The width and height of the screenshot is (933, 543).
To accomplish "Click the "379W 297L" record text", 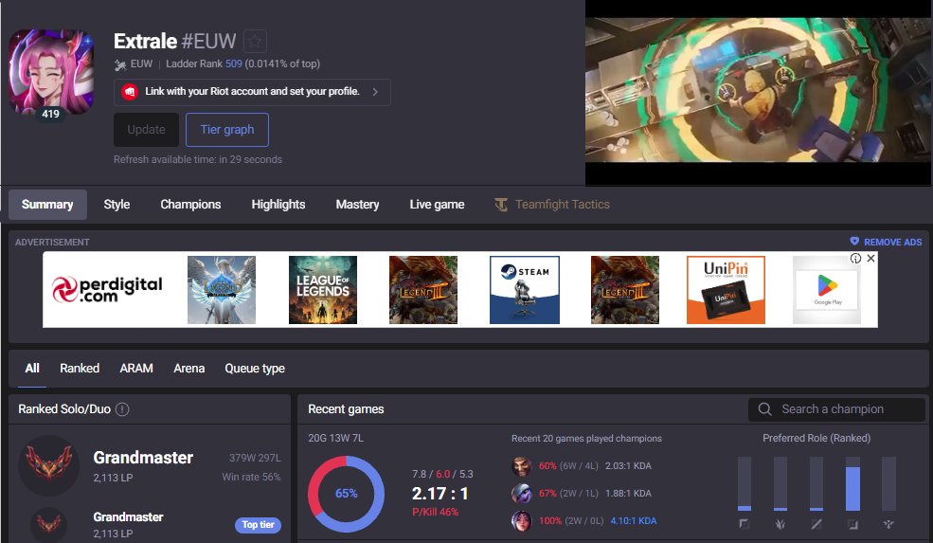I will pos(255,458).
